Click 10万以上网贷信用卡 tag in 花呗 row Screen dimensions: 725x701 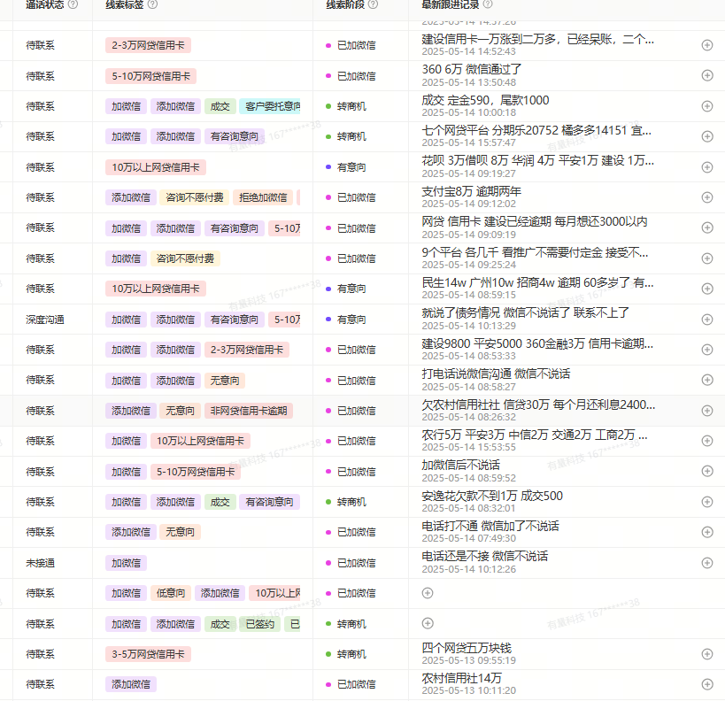[156, 167]
